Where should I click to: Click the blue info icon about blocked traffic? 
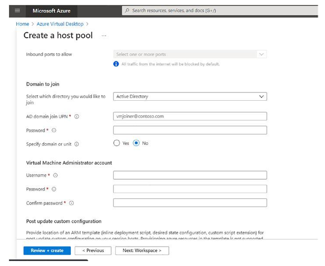tap(116, 64)
